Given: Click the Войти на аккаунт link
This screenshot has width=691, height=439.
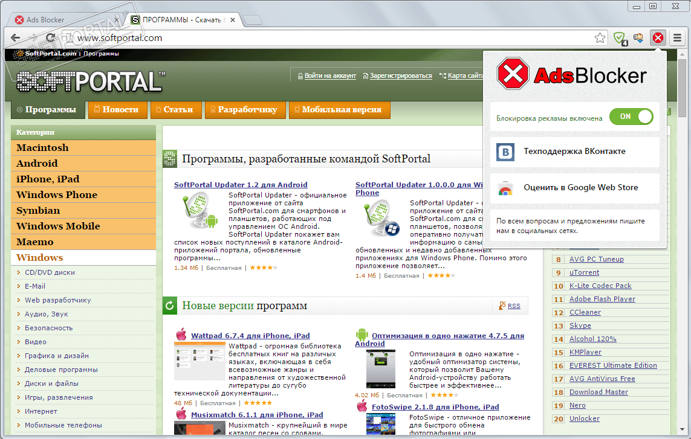Looking at the screenshot, I should (330, 75).
